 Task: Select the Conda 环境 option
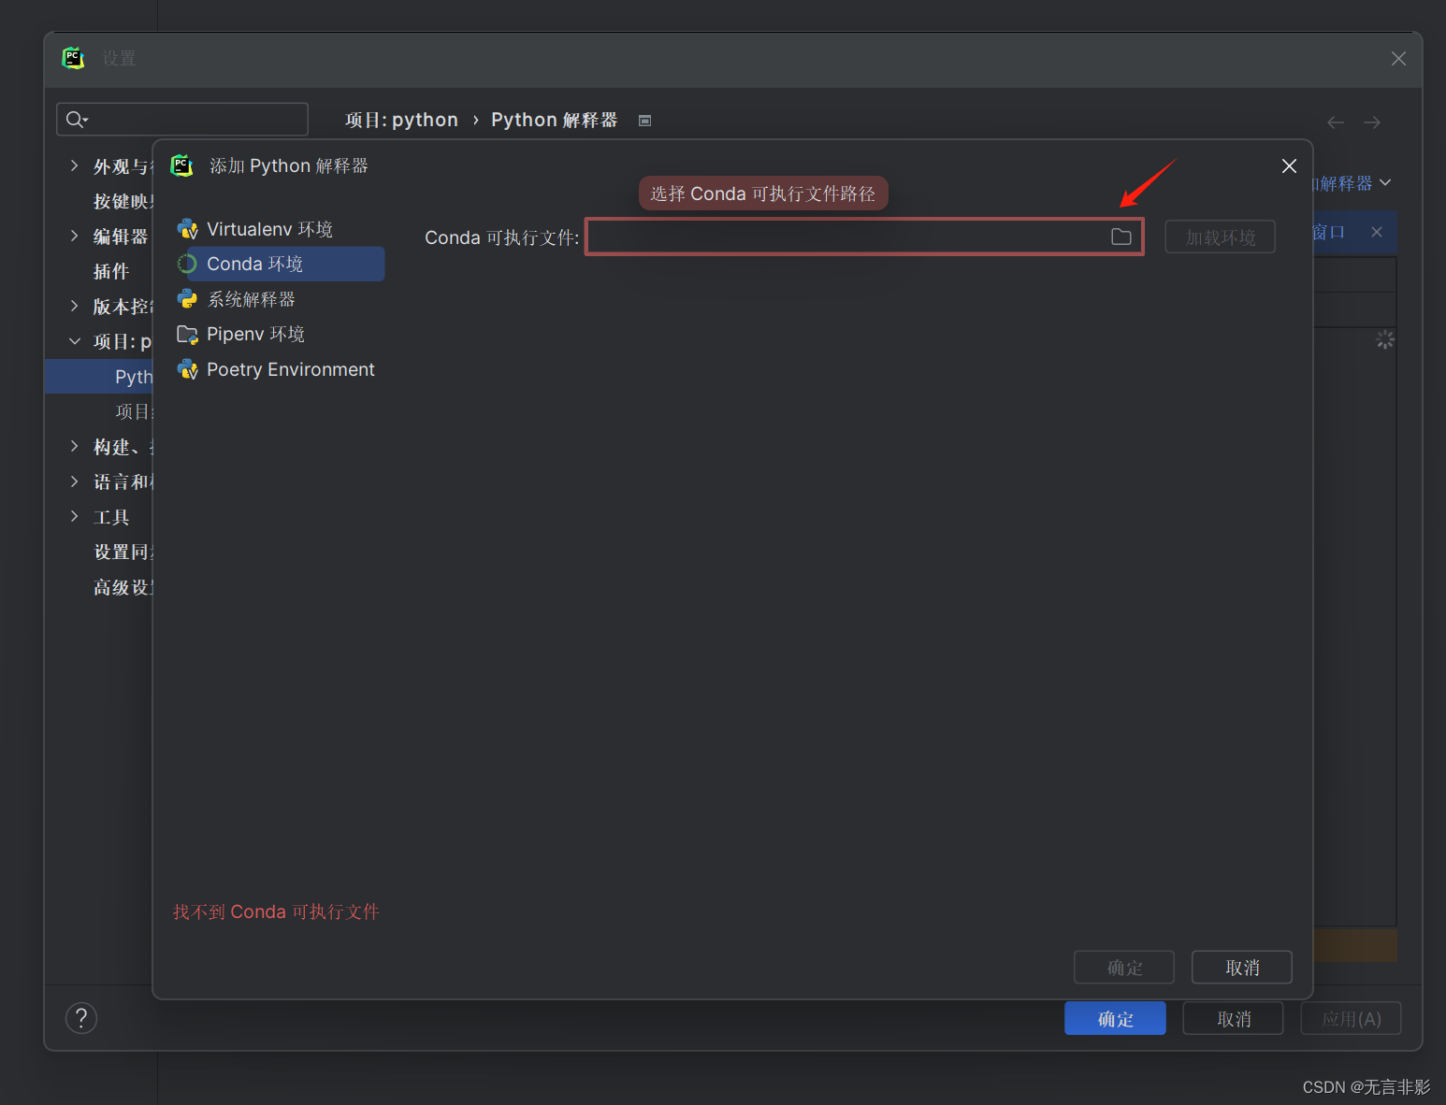point(281,264)
